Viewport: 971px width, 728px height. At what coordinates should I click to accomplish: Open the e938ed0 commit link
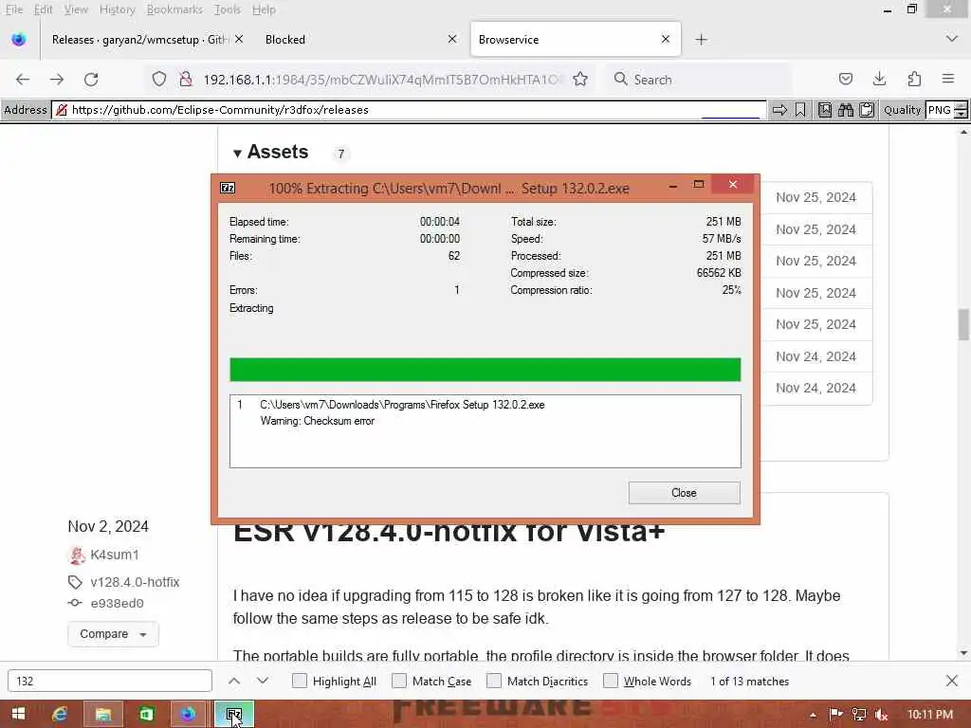tap(117, 603)
